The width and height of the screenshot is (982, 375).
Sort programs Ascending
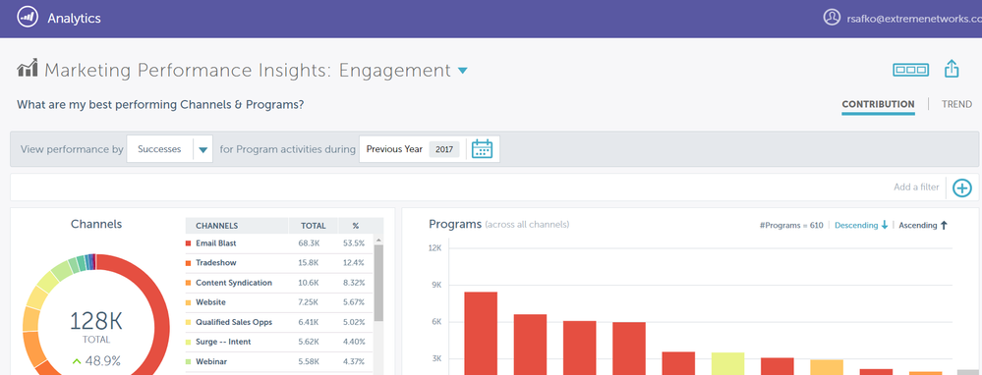coord(923,225)
